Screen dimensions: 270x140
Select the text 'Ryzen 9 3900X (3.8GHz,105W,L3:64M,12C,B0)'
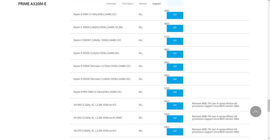[x=98, y=27]
